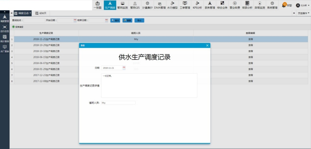Click 查看 link for 2018-11-21 row
This screenshot has width=311, height=149.
tap(251, 39)
